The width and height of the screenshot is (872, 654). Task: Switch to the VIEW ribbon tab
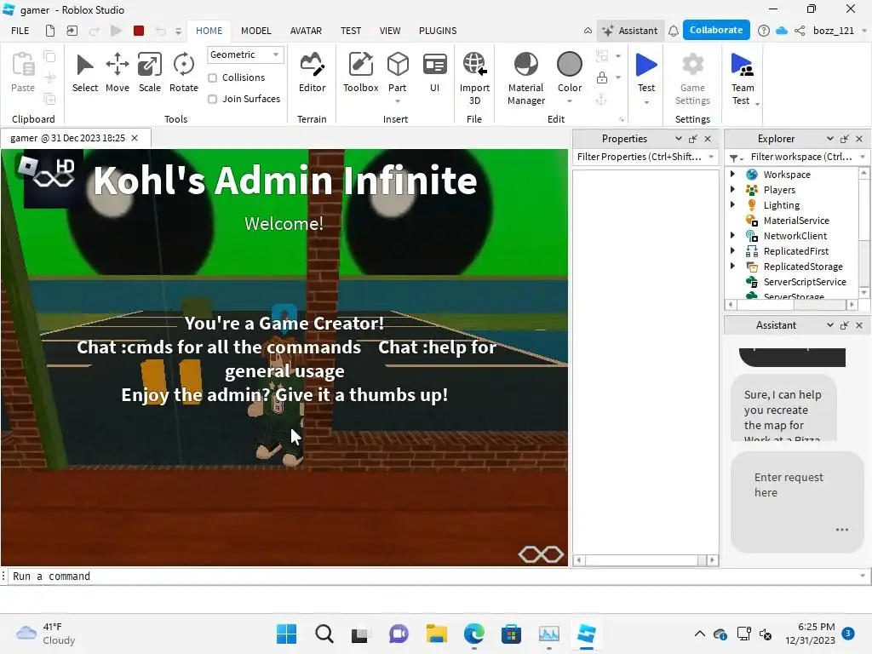390,31
